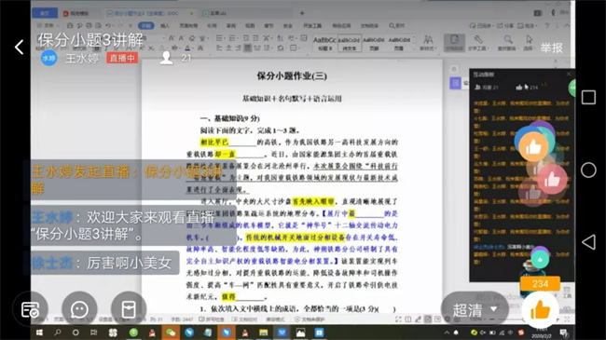
Task: Click 分享 share button in WPS
Action: (x=505, y=25)
